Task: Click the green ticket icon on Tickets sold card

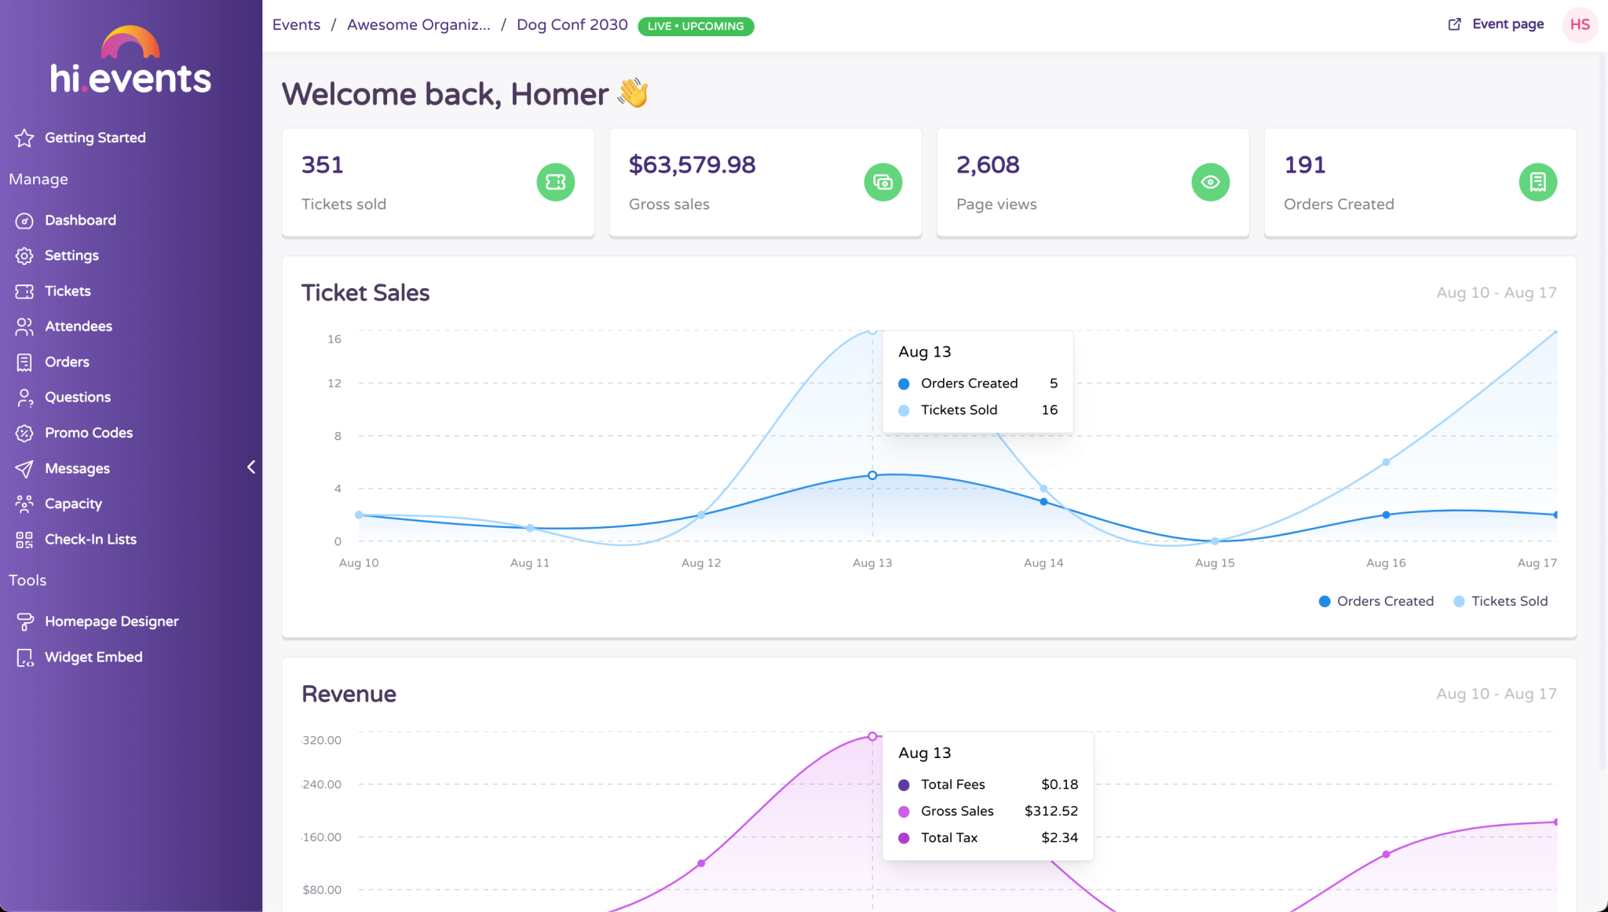Action: tap(556, 181)
